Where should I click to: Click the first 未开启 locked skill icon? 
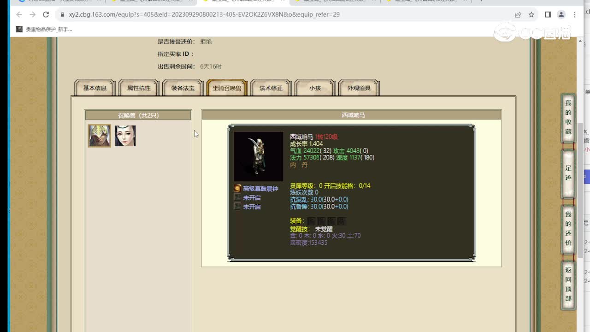pos(237,197)
